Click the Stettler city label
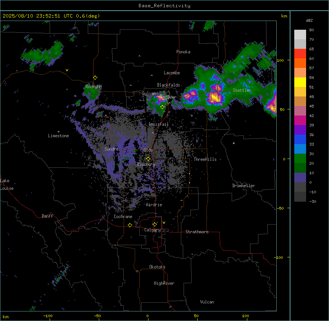329x321 pixels. pos(242,90)
